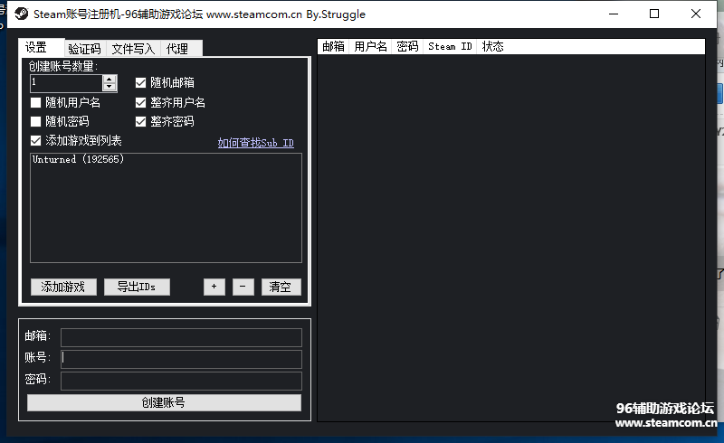Enable the 随机密码 checkbox
This screenshot has height=443, width=724.
point(36,121)
